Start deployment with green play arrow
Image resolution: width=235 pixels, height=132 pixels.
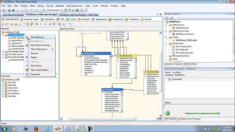44,10
